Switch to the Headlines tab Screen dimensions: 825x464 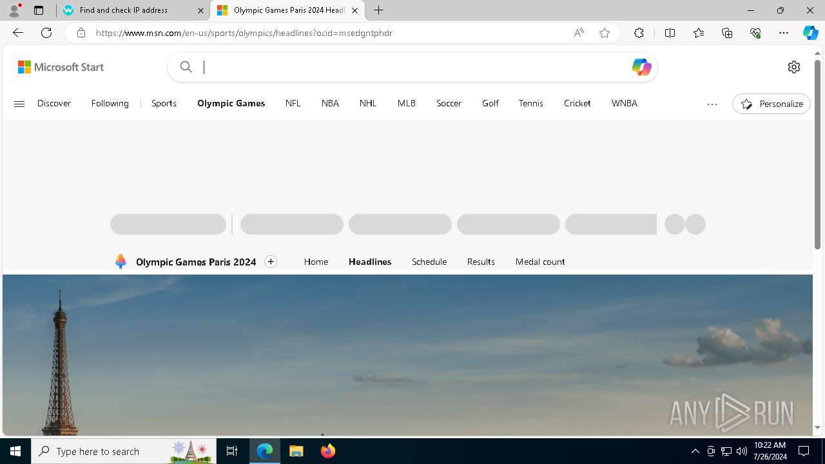pyautogui.click(x=370, y=262)
